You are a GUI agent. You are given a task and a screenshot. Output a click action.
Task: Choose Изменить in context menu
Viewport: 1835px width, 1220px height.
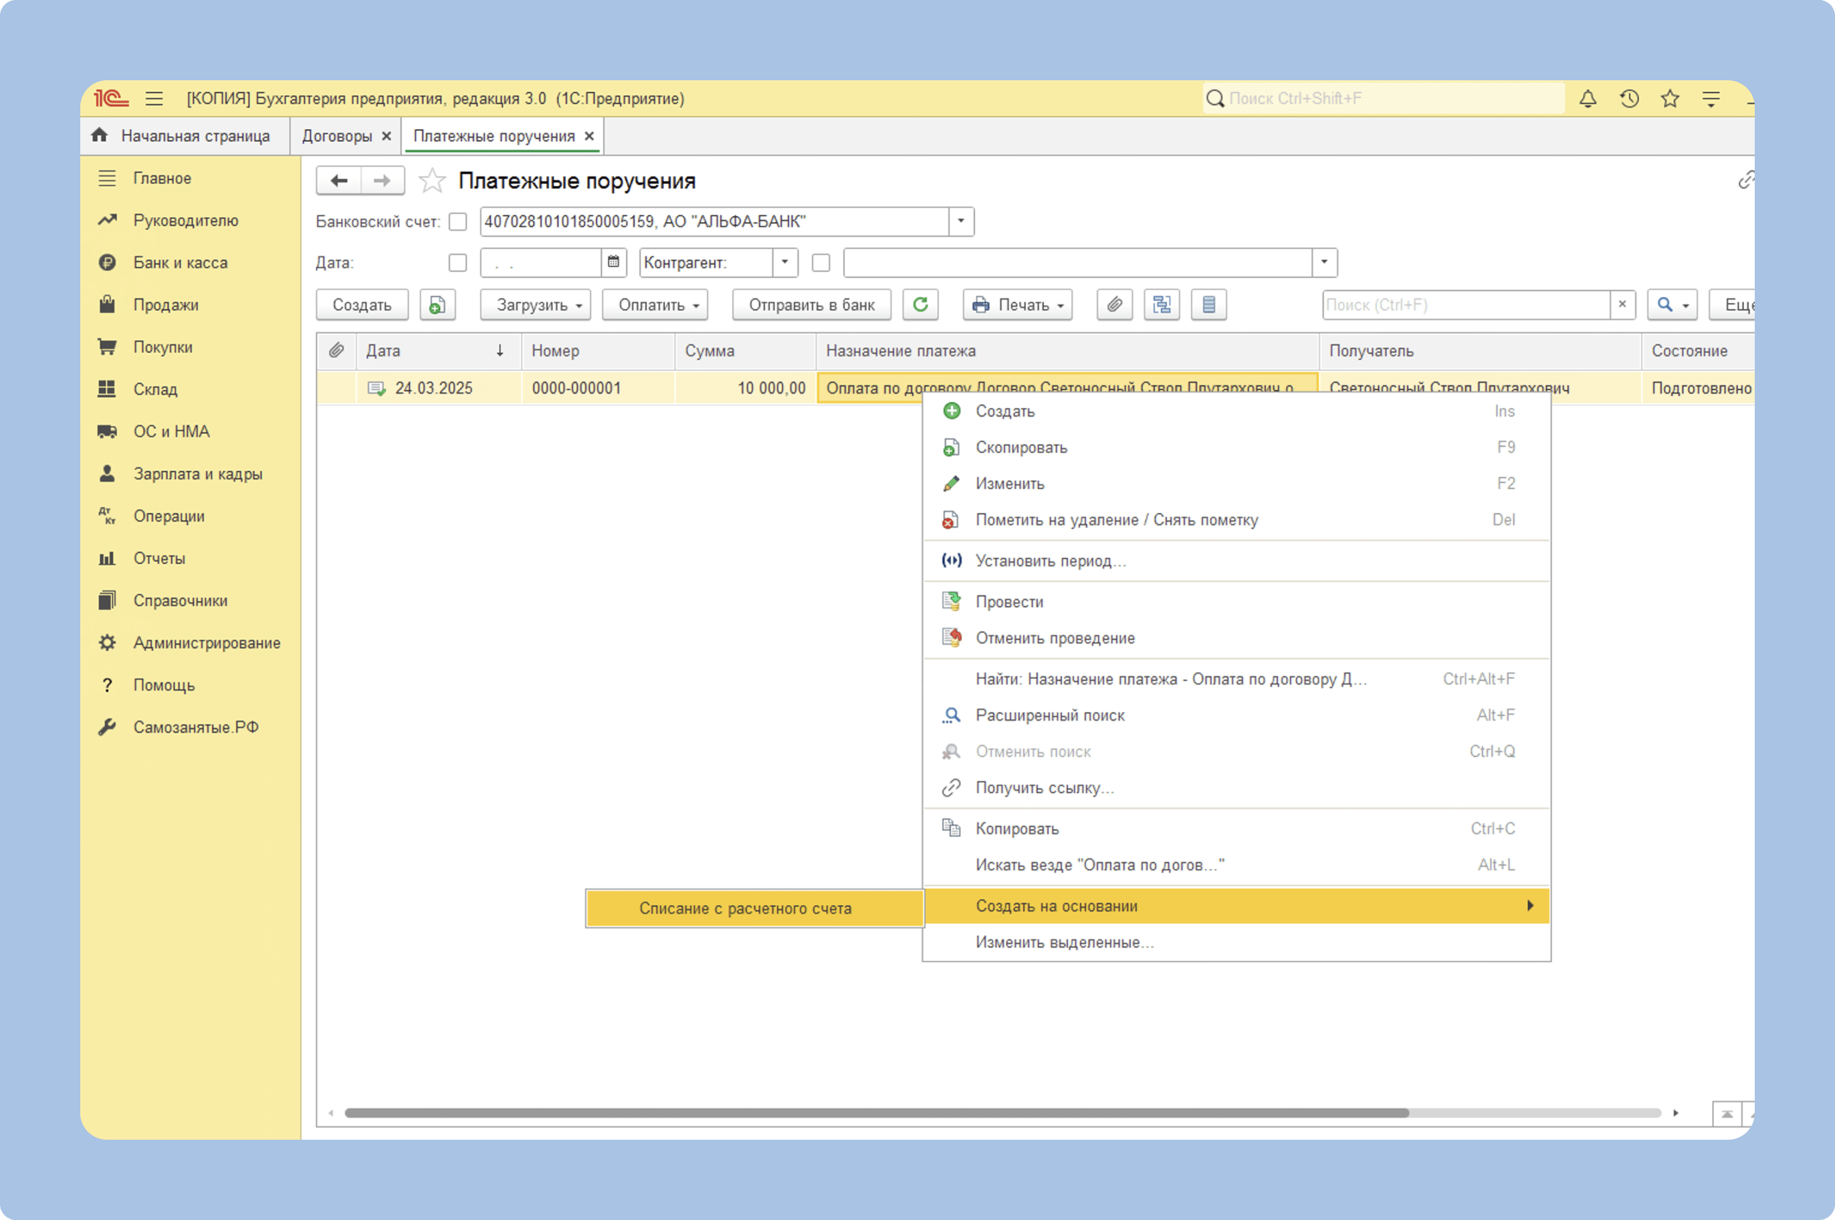coord(1236,484)
